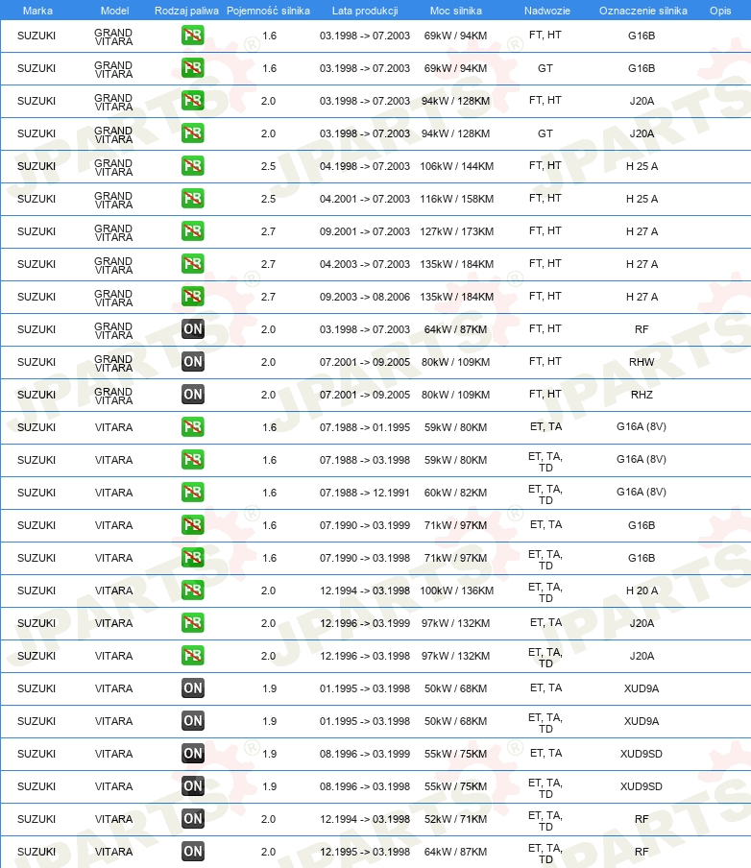751x868 pixels.
Task: Click the 2.5 capacity in the 106kW row
Action: pos(269,166)
